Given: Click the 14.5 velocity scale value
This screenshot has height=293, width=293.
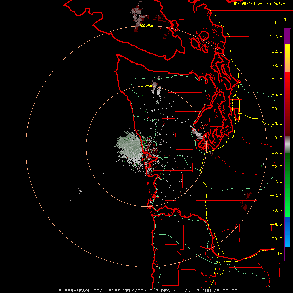Looking at the screenshot, I should (x=277, y=123).
